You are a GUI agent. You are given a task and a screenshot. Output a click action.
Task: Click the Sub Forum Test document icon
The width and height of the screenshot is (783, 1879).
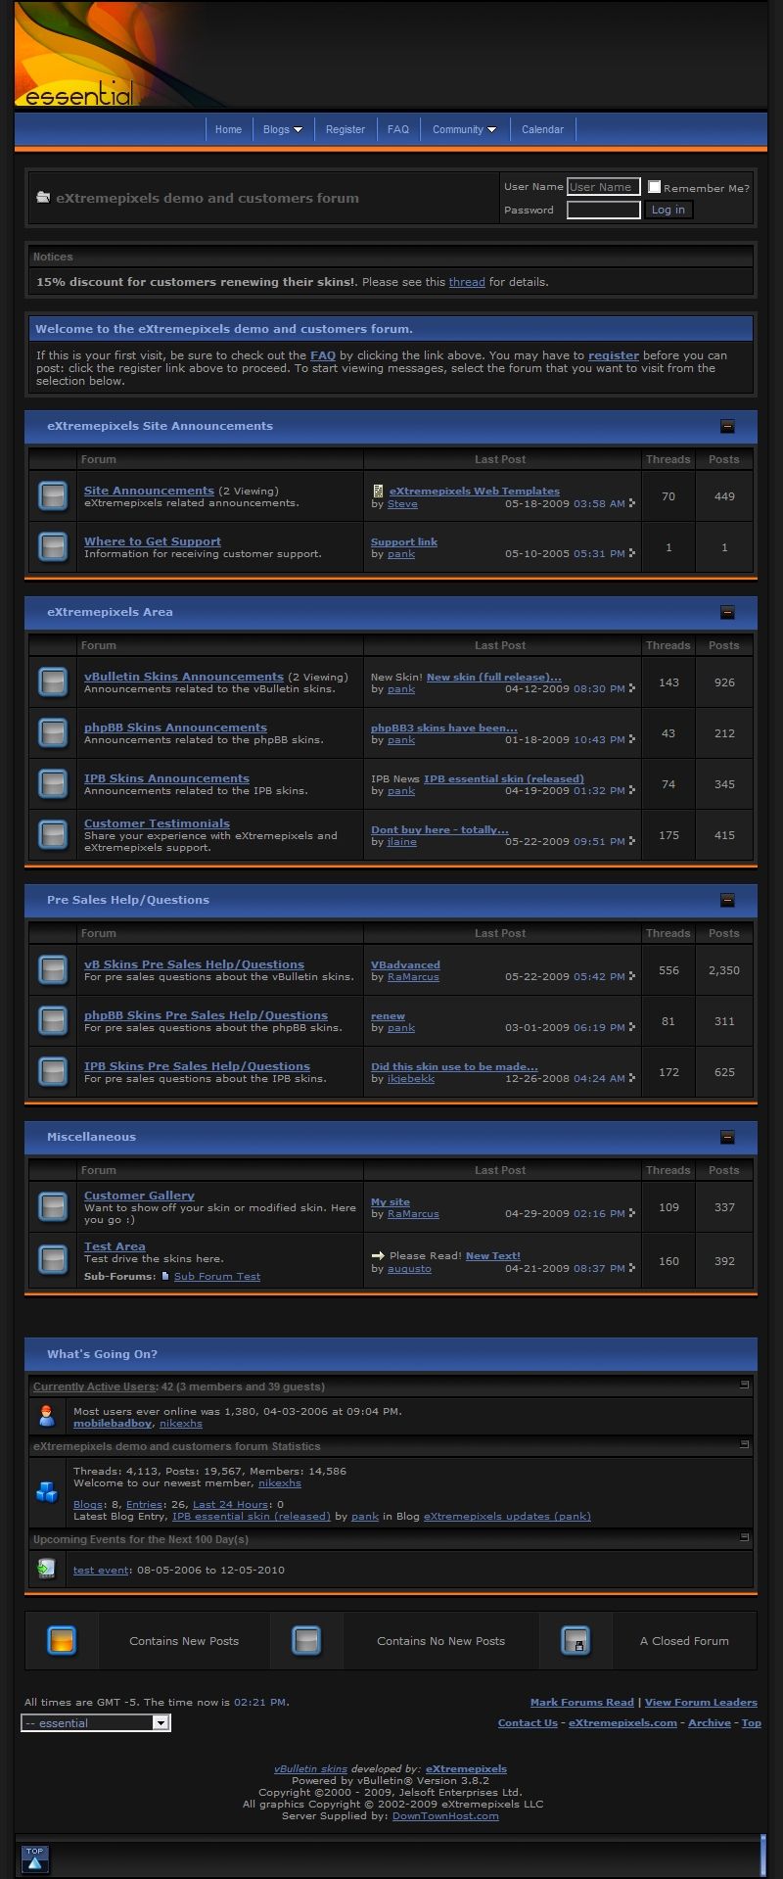165,1276
